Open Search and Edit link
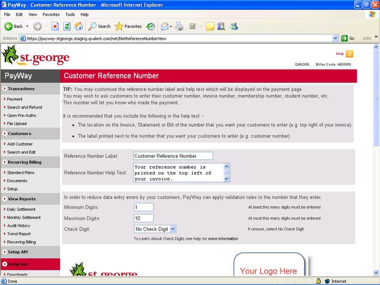The image size is (380, 285). 21,152
